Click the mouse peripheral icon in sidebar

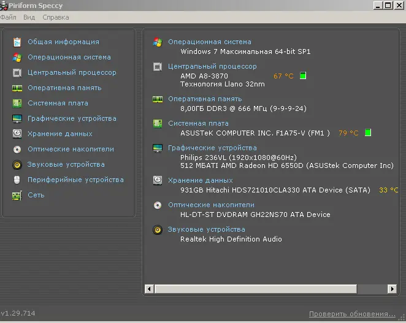coord(17,180)
